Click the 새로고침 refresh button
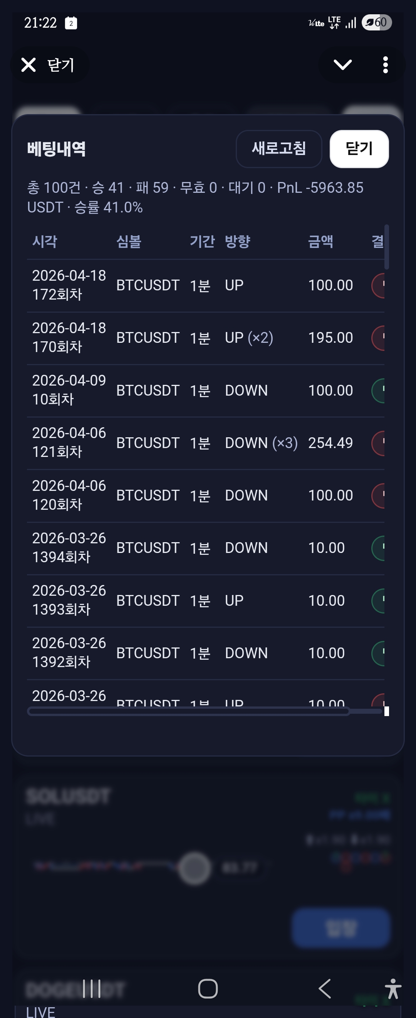This screenshot has height=1018, width=416. 278,149
